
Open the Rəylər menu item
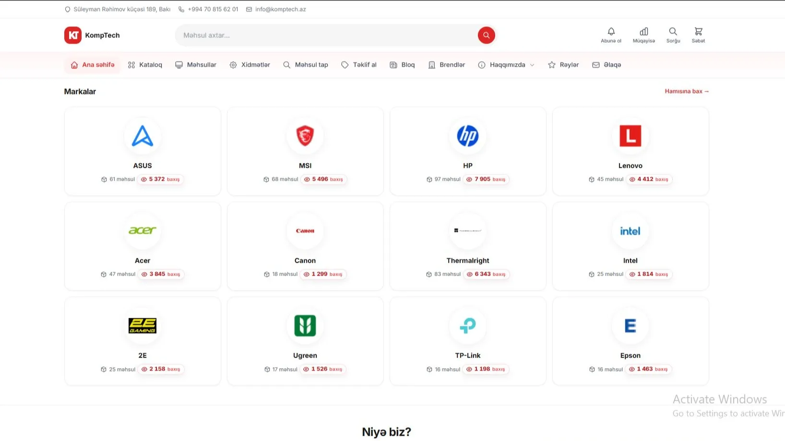tap(564, 65)
